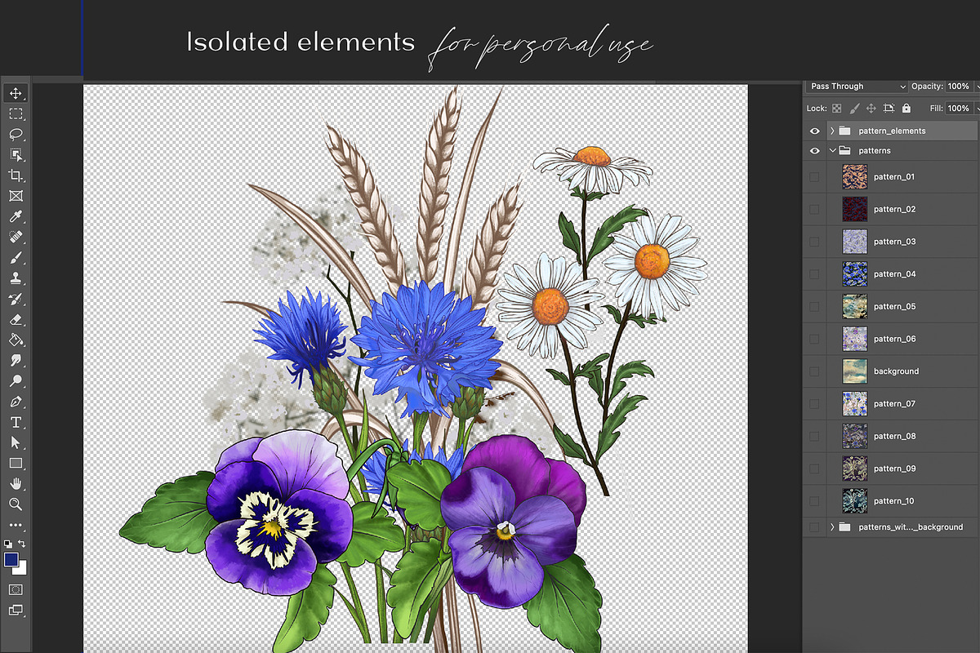The image size is (980, 653).
Task: Select the Healing Brush tool
Action: pos(16,237)
